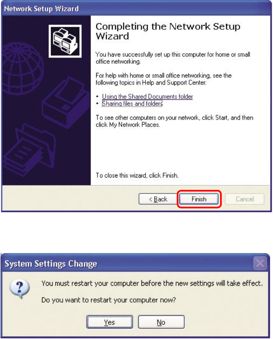Close the System Settings Change dialog
Image resolution: width=273 pixels, height=339 pixels.
point(260,263)
